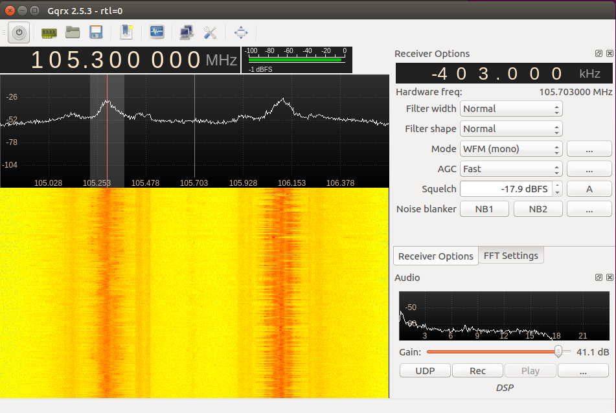Toggle the NB2 noise blanker
Image resolution: width=616 pixels, height=413 pixels.
point(538,209)
